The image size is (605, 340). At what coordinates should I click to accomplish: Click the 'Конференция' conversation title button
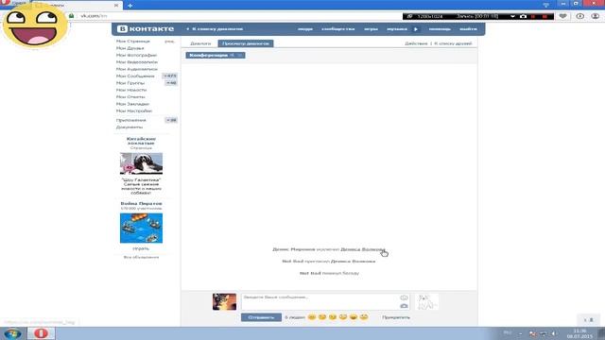[x=216, y=55]
